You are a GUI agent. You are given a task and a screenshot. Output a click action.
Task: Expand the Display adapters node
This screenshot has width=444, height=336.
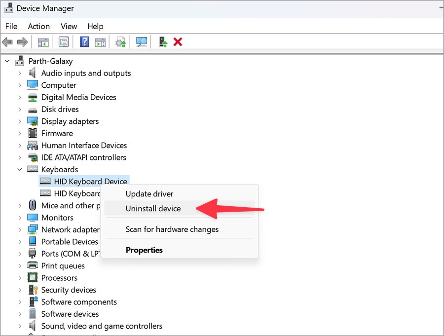pos(20,121)
